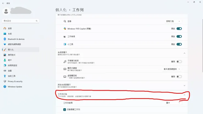Uncheck the 自動隱藏工作列 checkbox
The image size is (203, 114).
coord(64,109)
